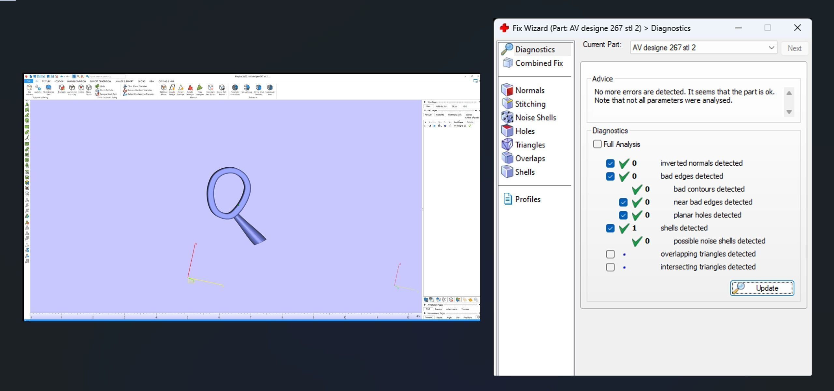This screenshot has height=391, width=834.
Task: Open the Holes fixing page
Action: (525, 131)
